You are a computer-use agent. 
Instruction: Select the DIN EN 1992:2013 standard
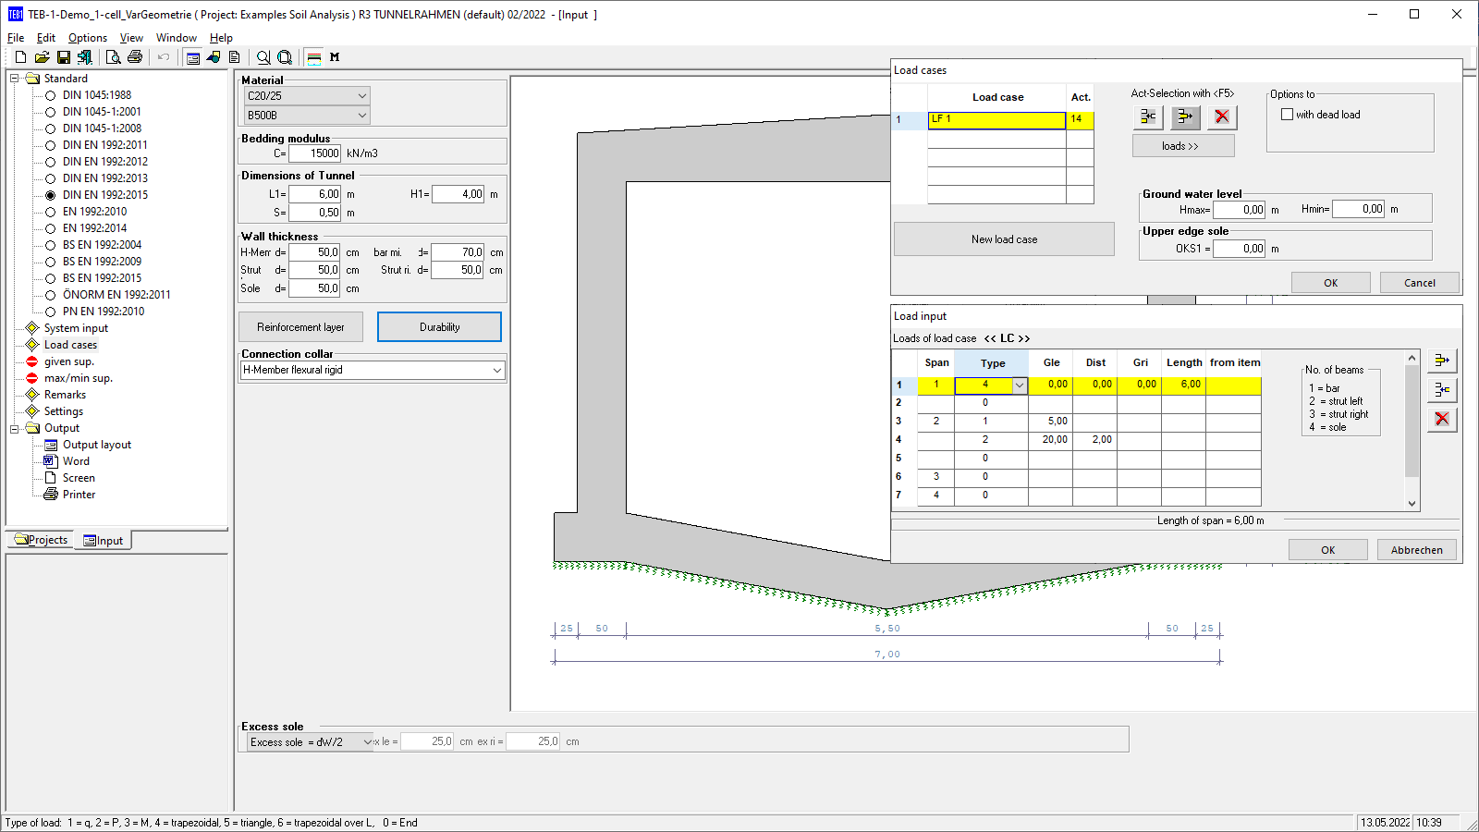(x=104, y=178)
